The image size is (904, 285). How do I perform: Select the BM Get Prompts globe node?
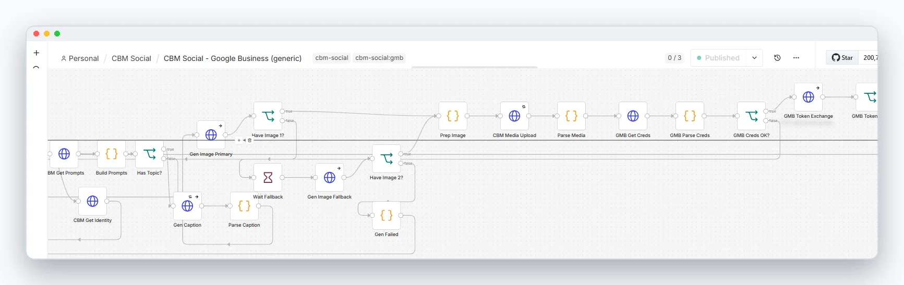point(64,154)
